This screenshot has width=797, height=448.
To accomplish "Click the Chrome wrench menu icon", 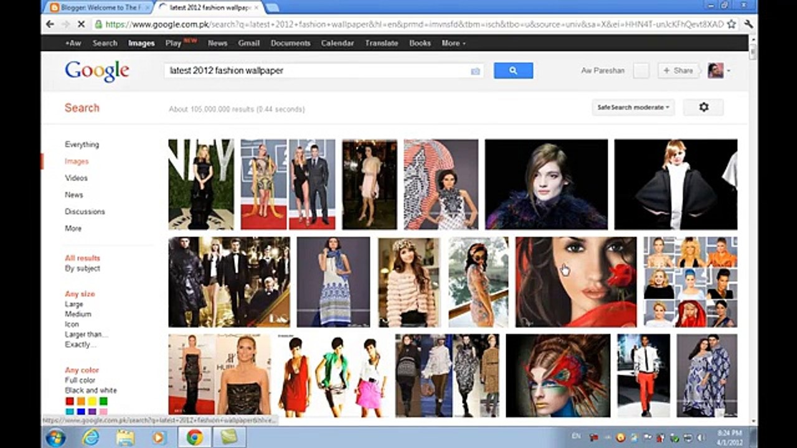I will tap(748, 24).
